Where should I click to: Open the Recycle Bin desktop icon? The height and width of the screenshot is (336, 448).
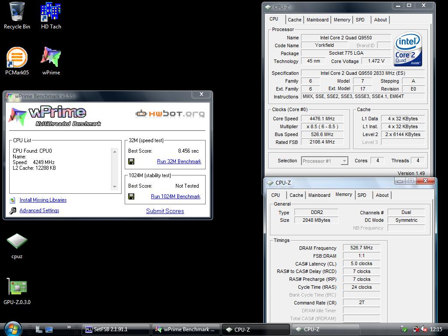pyautogui.click(x=17, y=16)
